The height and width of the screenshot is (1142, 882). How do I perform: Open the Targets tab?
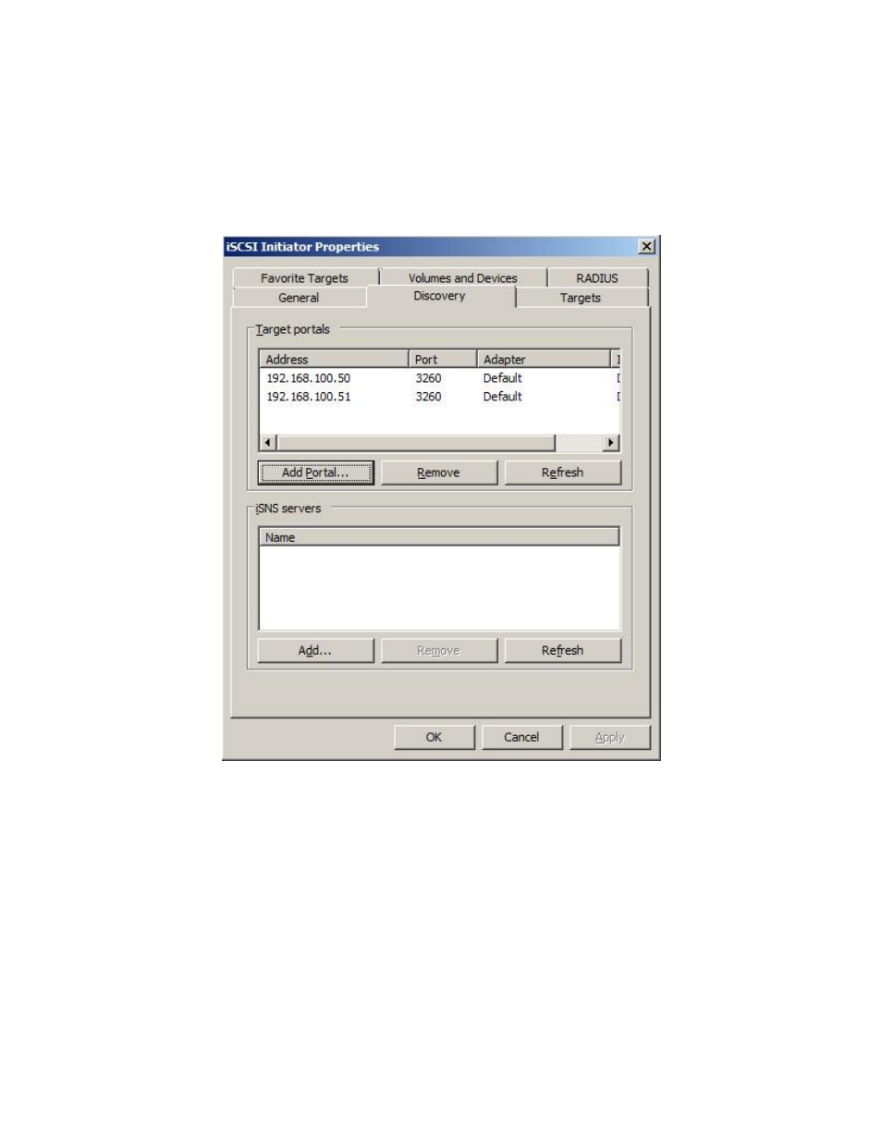point(580,298)
